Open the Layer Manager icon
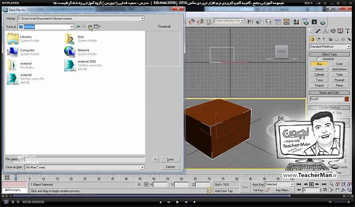Screen dimensions: 355x207 268,22
